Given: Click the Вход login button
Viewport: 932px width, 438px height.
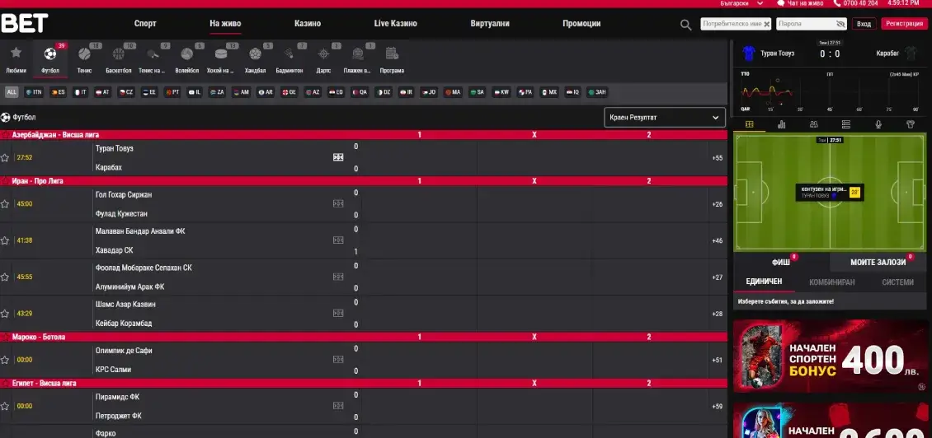Looking at the screenshot, I should (864, 24).
